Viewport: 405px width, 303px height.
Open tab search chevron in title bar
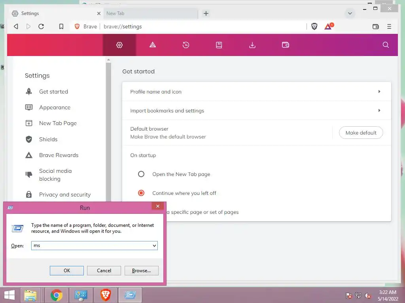pos(350,13)
